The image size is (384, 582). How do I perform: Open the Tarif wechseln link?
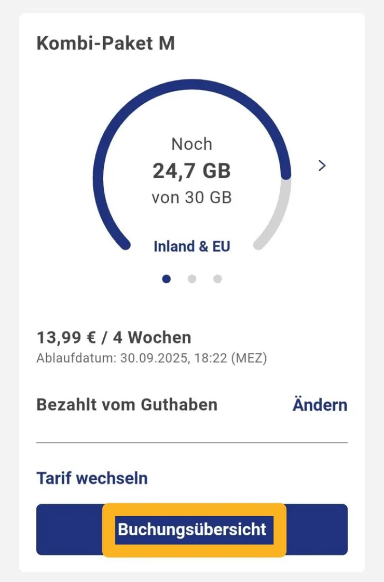(x=92, y=478)
